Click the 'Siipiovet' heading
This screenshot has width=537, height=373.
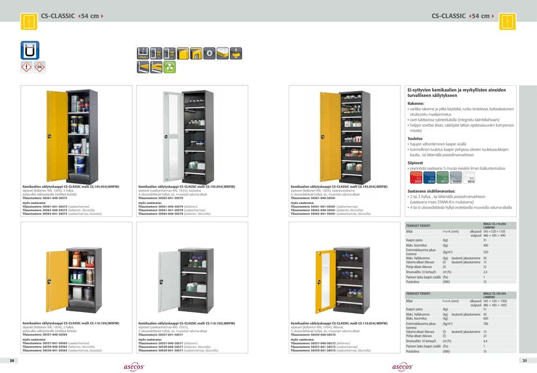(415, 163)
